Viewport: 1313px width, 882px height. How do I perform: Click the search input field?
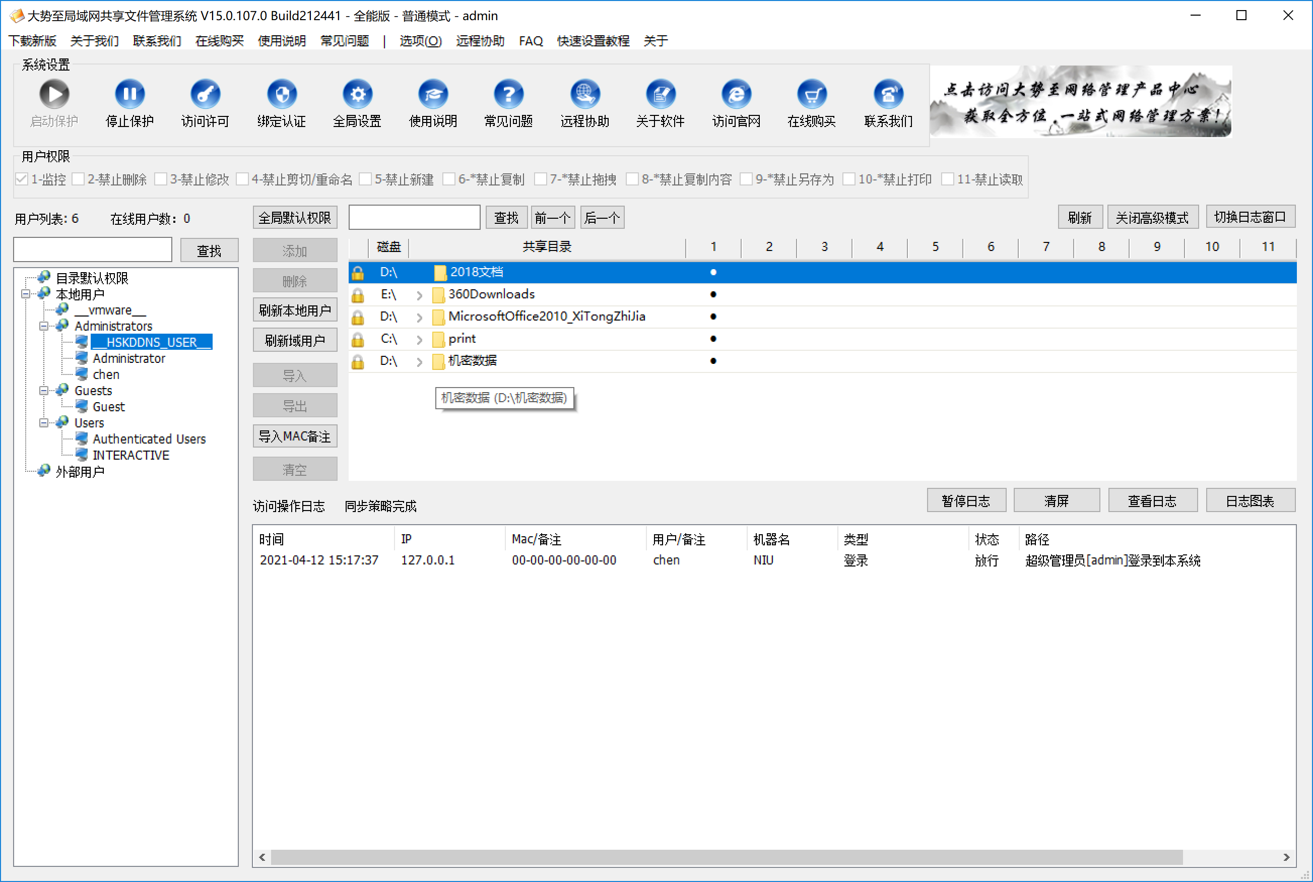(414, 218)
